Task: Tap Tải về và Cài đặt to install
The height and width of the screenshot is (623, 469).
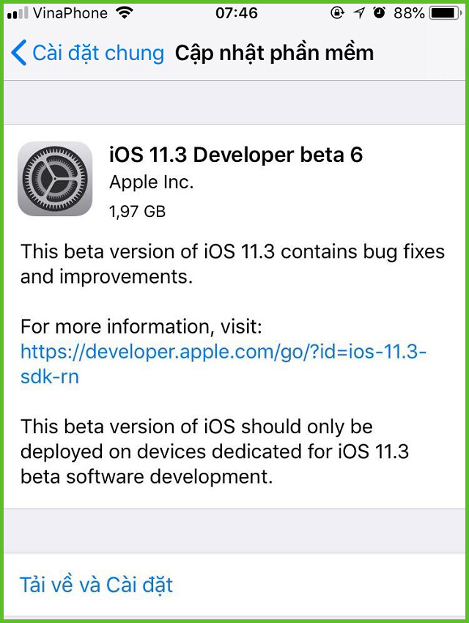Action: [96, 585]
